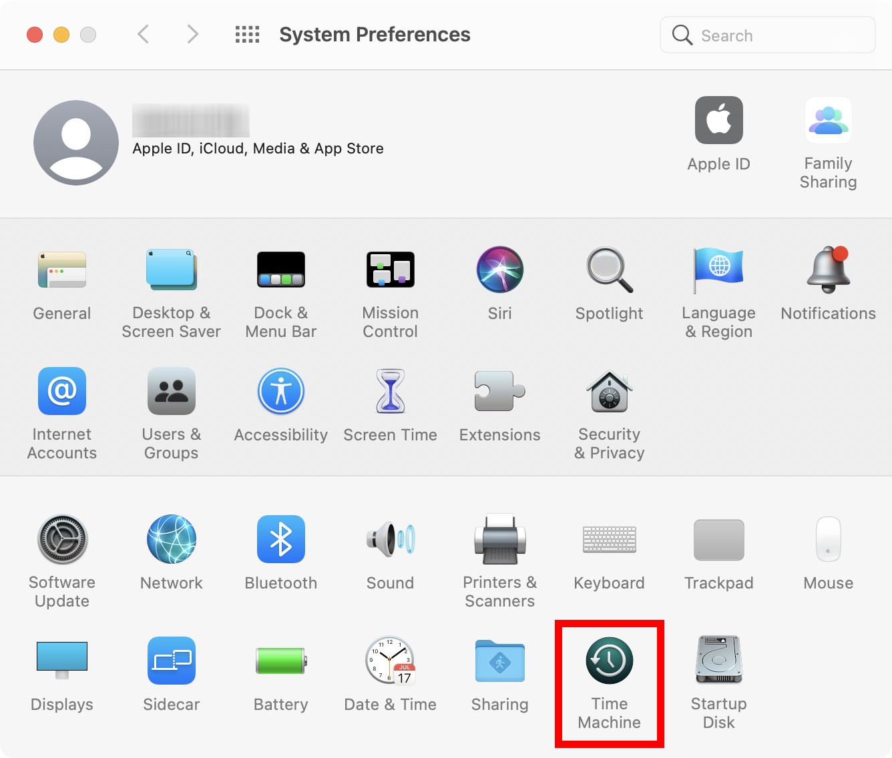
Task: Open the Spotlight settings
Action: click(608, 270)
